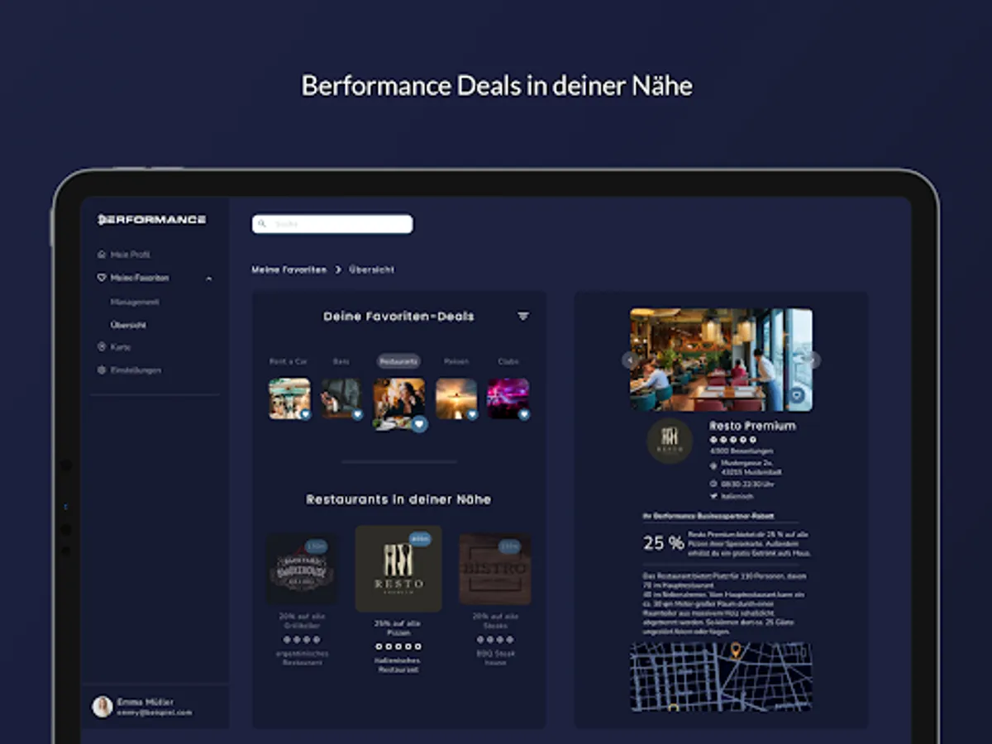Collapse the Meine Favoriten submenu chevron

(x=208, y=279)
